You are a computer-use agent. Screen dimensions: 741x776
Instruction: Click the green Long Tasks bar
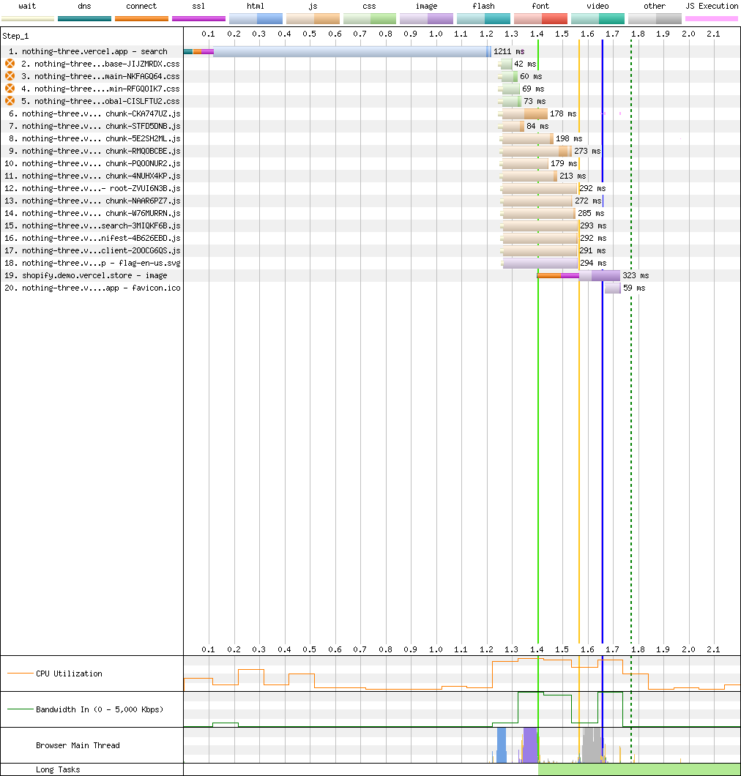[639, 769]
